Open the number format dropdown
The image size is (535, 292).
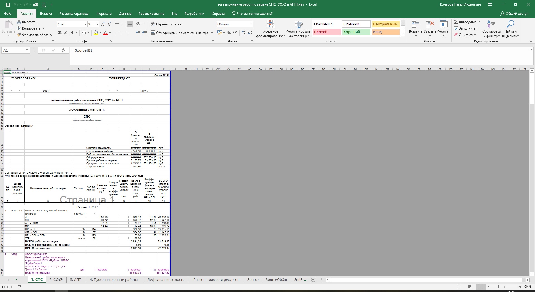[x=251, y=24]
